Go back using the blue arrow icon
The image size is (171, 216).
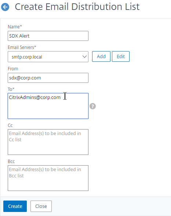(5, 7)
